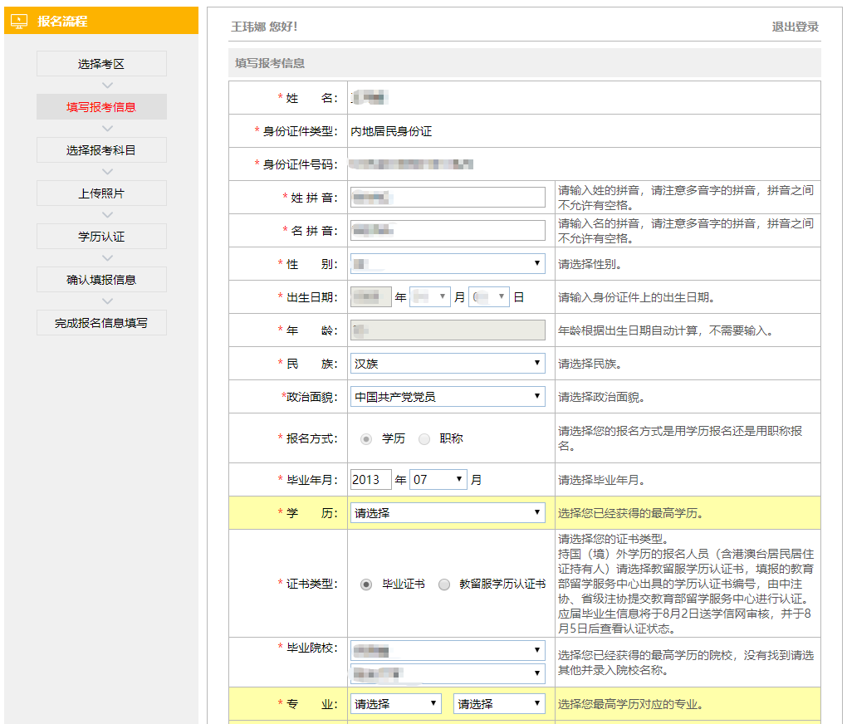Image resolution: width=847 pixels, height=724 pixels.
Task: Open the graduation month dropdown showing 07
Action: click(438, 479)
